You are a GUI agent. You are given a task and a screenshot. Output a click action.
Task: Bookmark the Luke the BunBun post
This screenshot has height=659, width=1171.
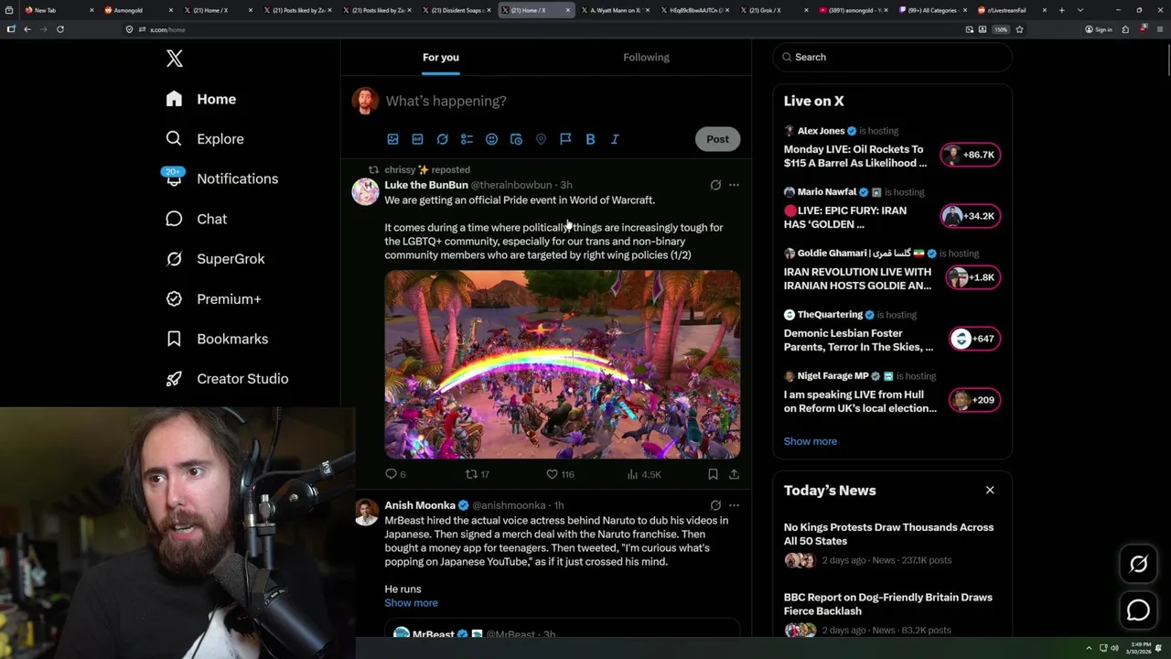pos(713,474)
